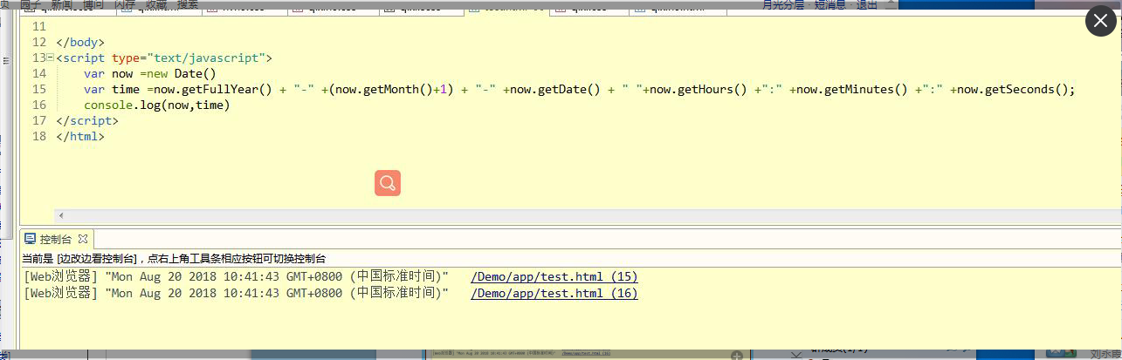
Task: Select the first console output line ending in (15)
Action: [331, 276]
